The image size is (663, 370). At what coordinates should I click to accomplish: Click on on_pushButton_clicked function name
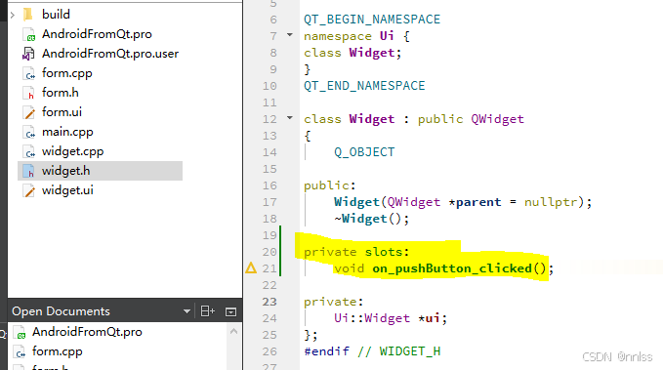(x=451, y=268)
